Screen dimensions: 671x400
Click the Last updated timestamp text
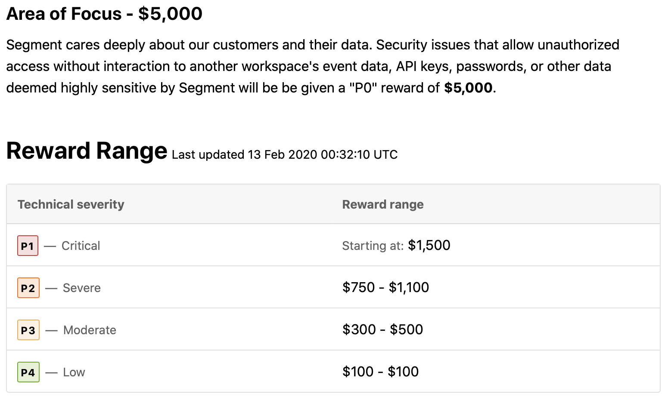coord(285,154)
